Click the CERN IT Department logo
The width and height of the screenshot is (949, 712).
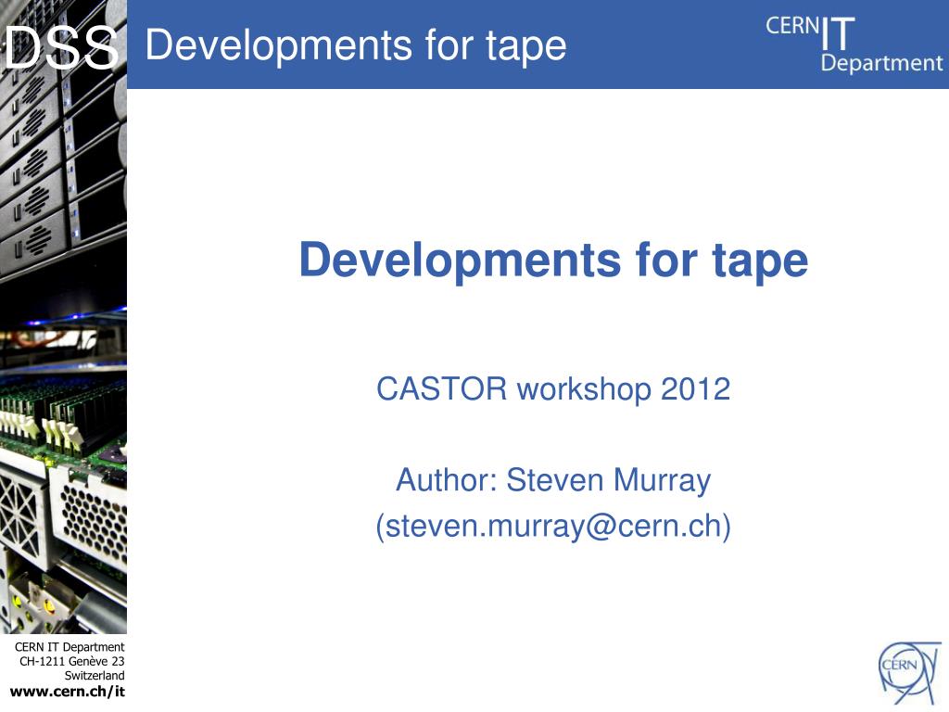coord(854,44)
